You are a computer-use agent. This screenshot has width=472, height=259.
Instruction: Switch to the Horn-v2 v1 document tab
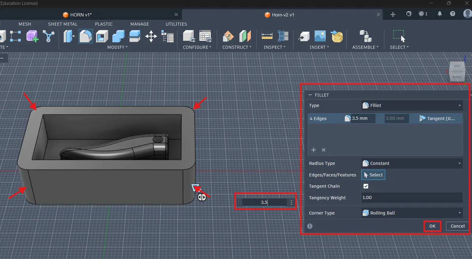pyautogui.click(x=279, y=15)
